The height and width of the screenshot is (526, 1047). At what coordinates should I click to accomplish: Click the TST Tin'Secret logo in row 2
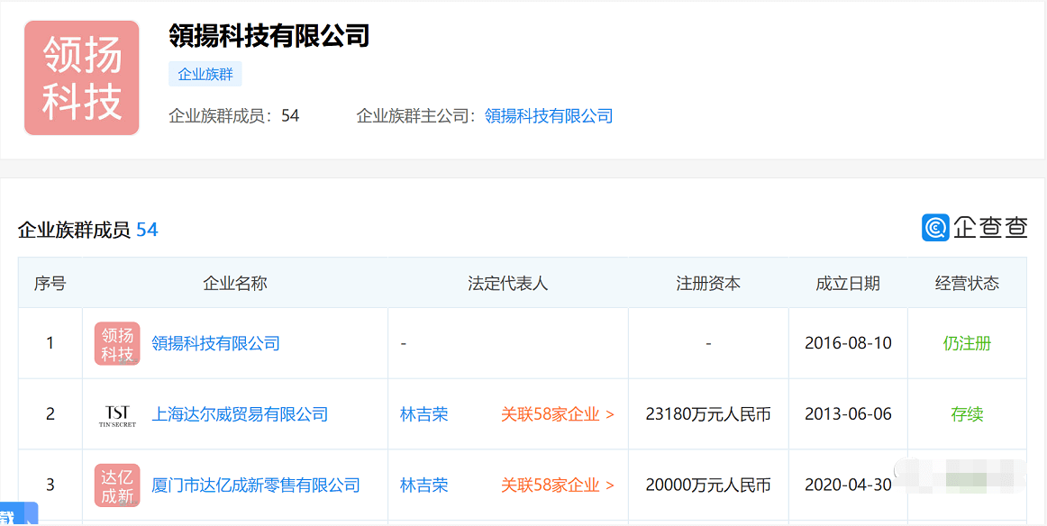pos(117,415)
